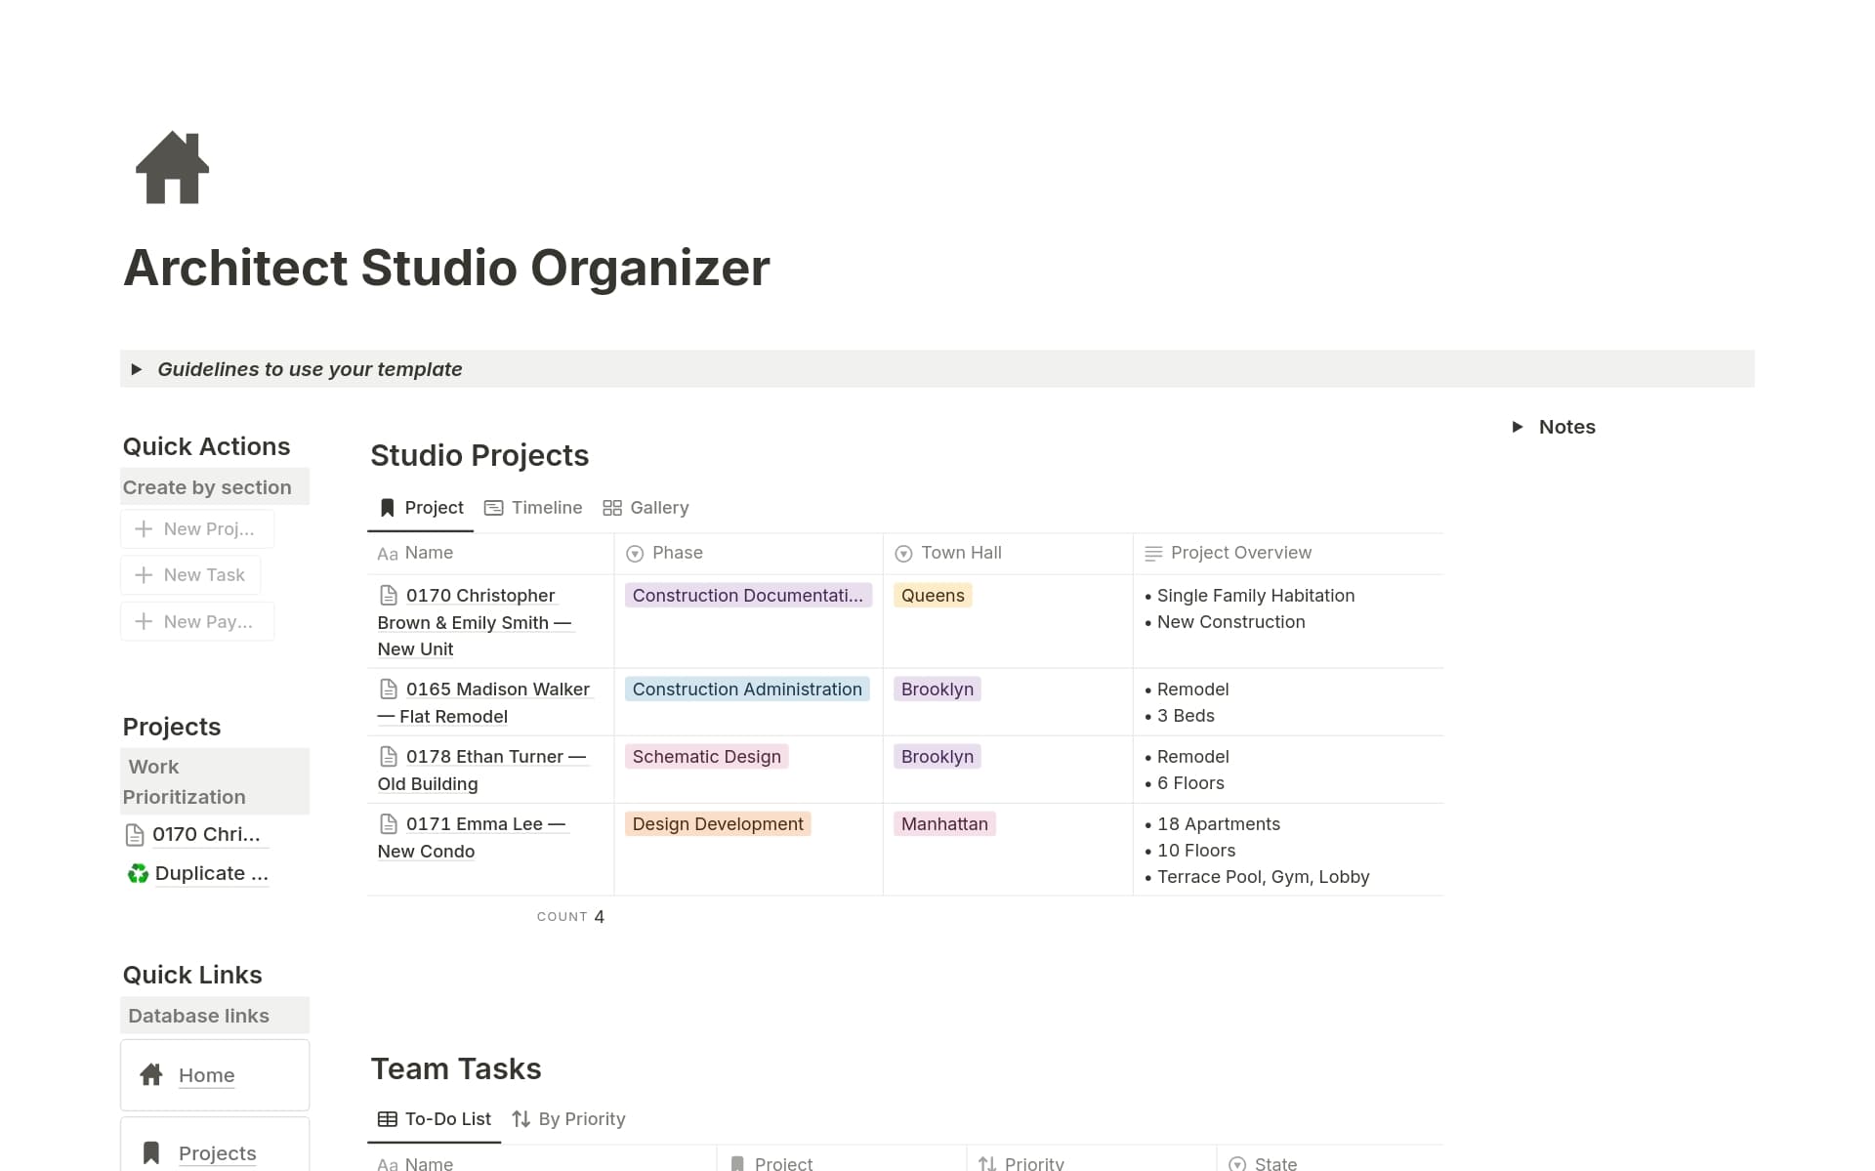This screenshot has height=1171, width=1875.
Task: Click the home icon above the page title
Action: coord(172,167)
